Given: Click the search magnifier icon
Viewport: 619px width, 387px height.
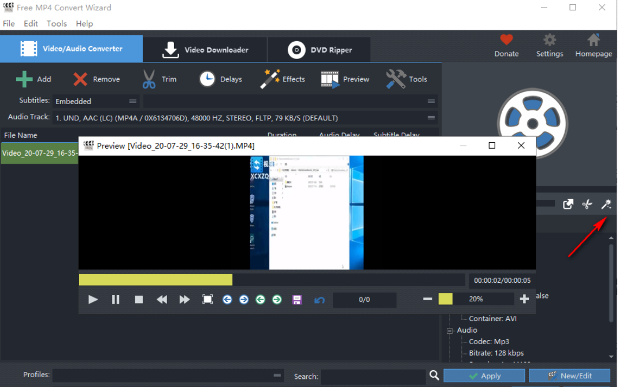Looking at the screenshot, I should tap(434, 375).
